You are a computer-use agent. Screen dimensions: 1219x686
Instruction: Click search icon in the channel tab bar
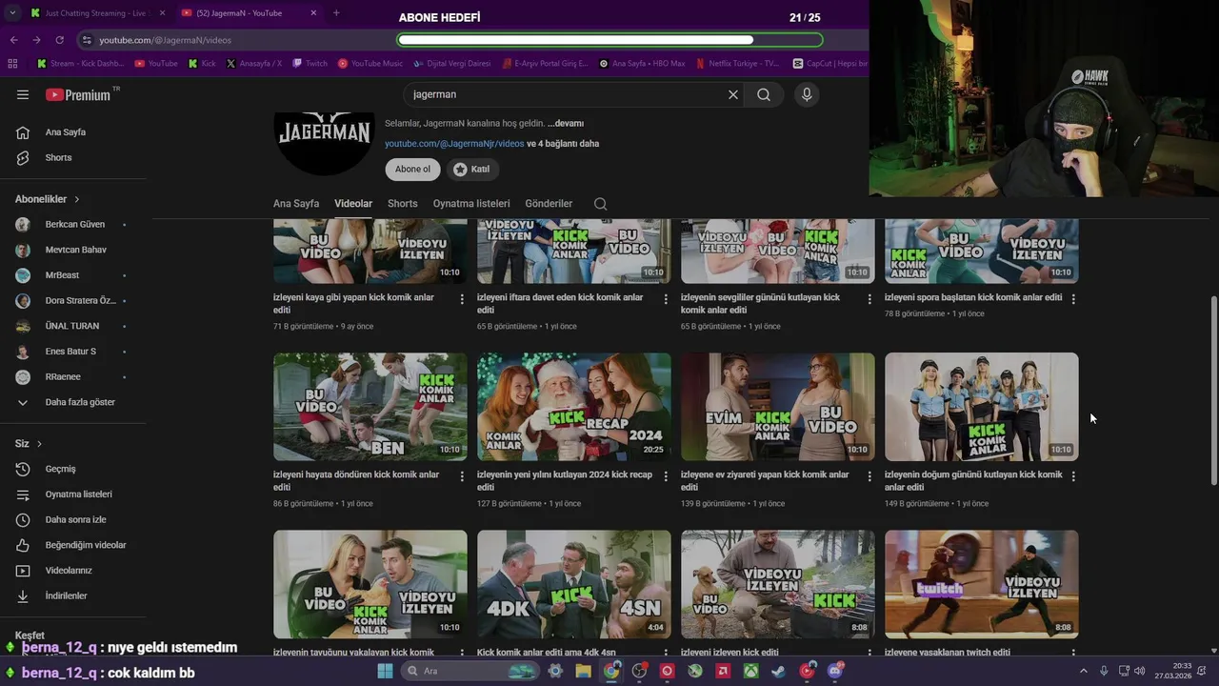pyautogui.click(x=600, y=204)
